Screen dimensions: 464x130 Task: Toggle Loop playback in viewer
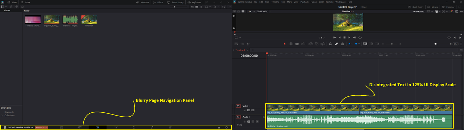coord(360,38)
